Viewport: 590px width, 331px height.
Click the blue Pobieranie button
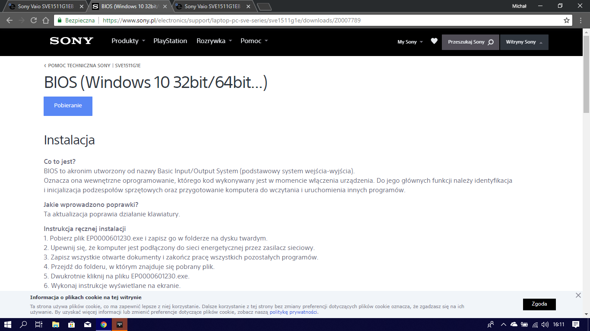pos(68,106)
